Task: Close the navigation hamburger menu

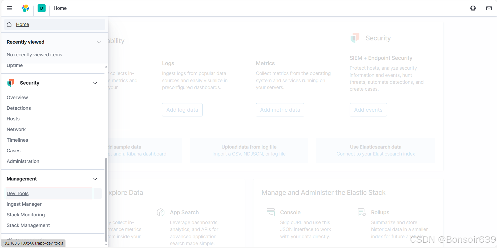Action: coord(9,8)
